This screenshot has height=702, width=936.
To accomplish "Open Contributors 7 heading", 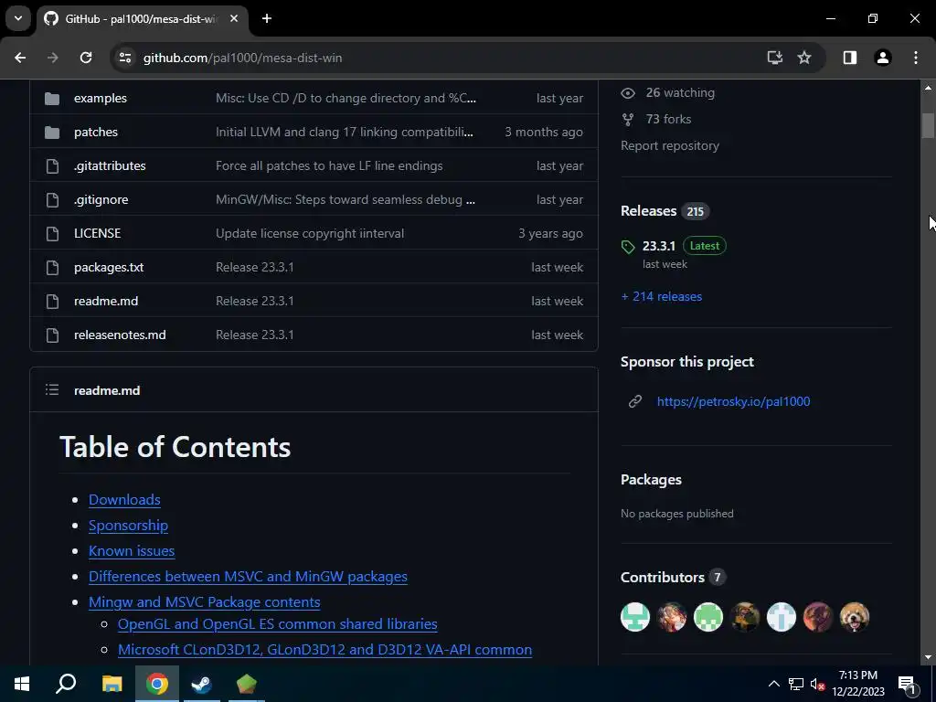I will [x=672, y=578].
